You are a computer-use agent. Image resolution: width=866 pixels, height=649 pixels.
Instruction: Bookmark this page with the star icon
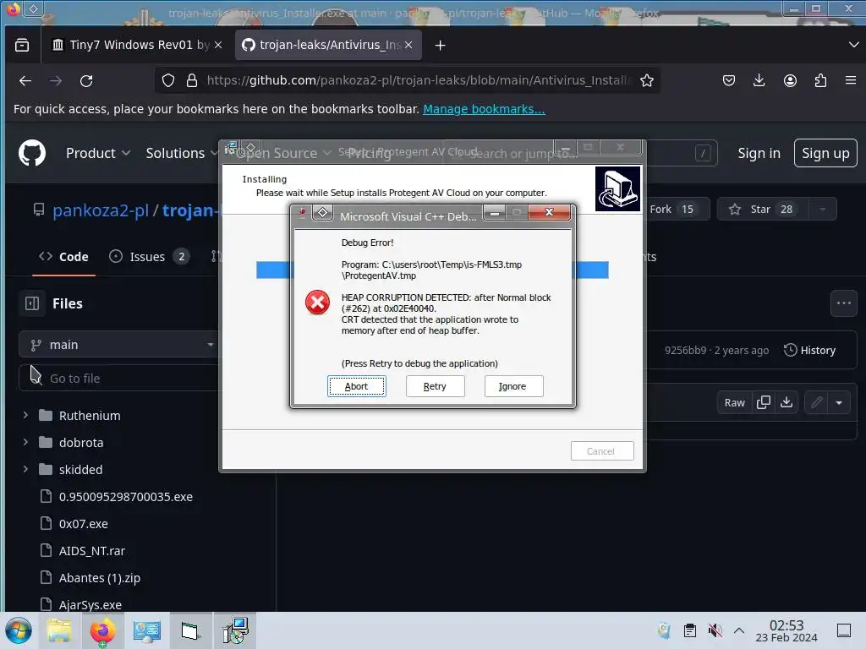pos(647,80)
